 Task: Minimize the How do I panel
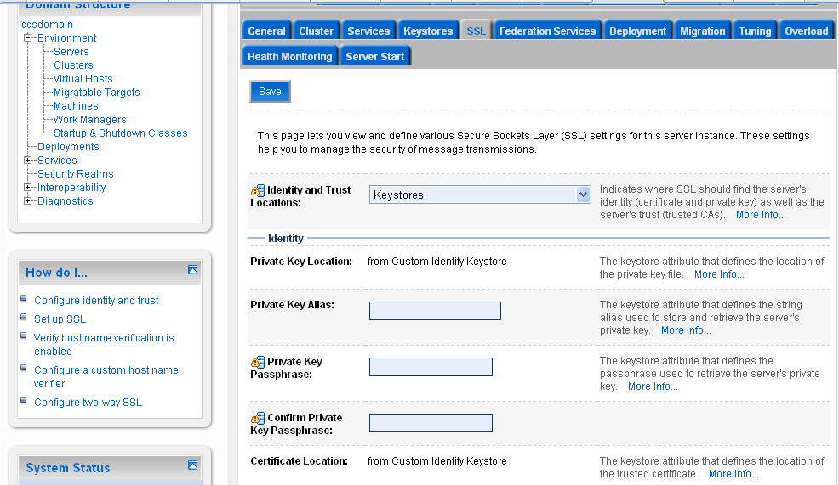click(192, 269)
